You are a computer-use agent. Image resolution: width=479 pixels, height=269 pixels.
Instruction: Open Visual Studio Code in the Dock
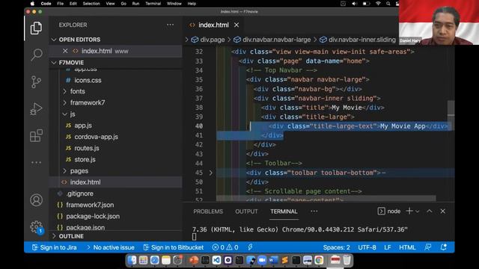pos(216,260)
